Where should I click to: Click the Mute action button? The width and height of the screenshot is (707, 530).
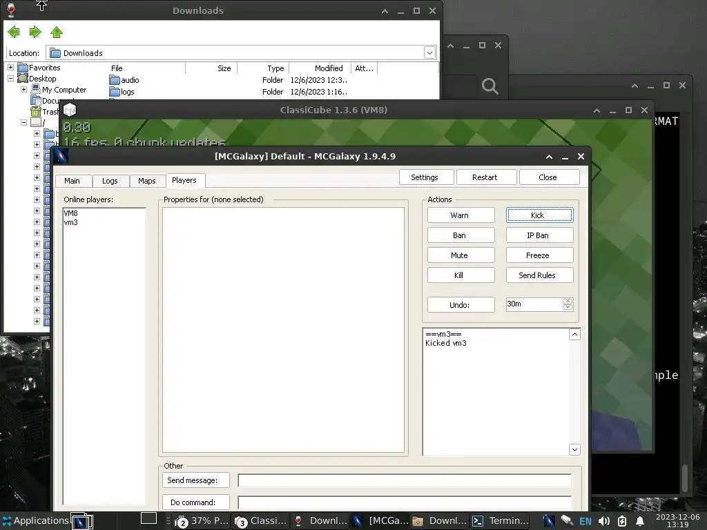[460, 255]
